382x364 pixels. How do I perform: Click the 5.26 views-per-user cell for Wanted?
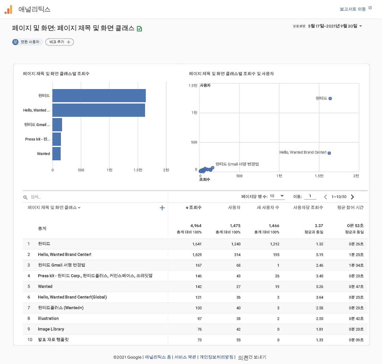coord(320,287)
